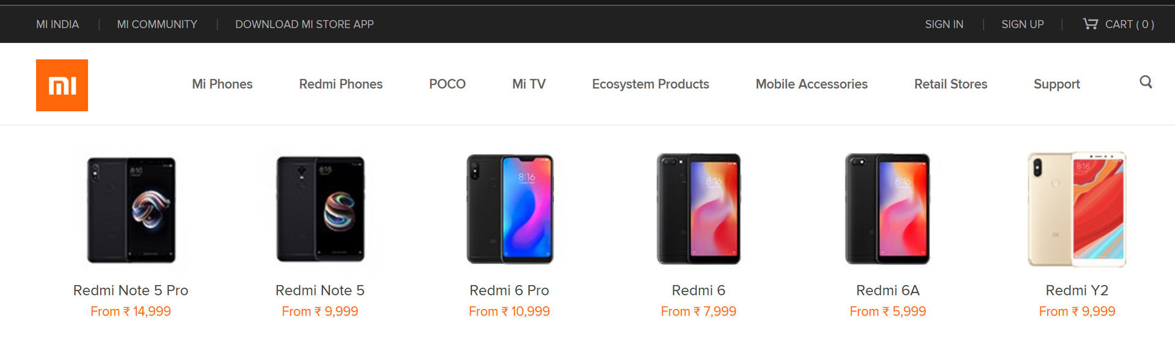Open the Redmi Phones menu
This screenshot has height=345, width=1175.
pos(341,84)
